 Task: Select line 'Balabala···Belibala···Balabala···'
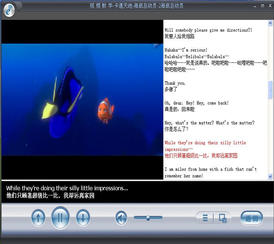[x=197, y=57]
